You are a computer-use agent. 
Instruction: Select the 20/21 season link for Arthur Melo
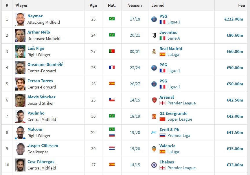tap(135, 35)
